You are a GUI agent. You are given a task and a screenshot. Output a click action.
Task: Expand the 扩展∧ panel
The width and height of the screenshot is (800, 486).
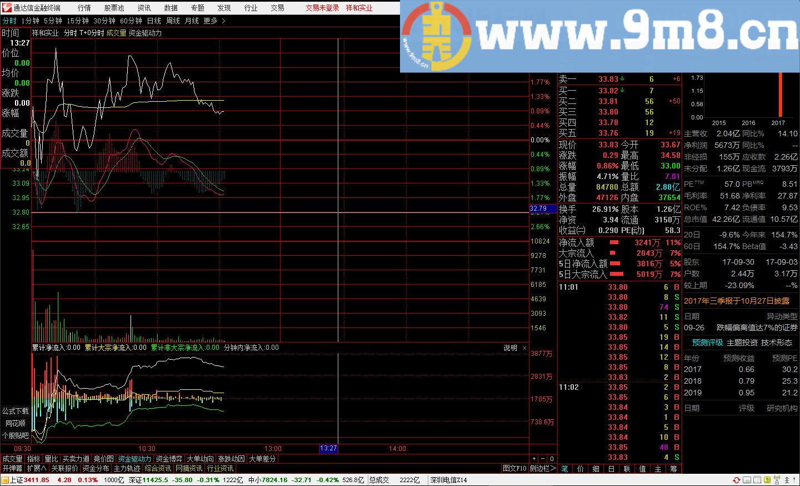(x=37, y=468)
